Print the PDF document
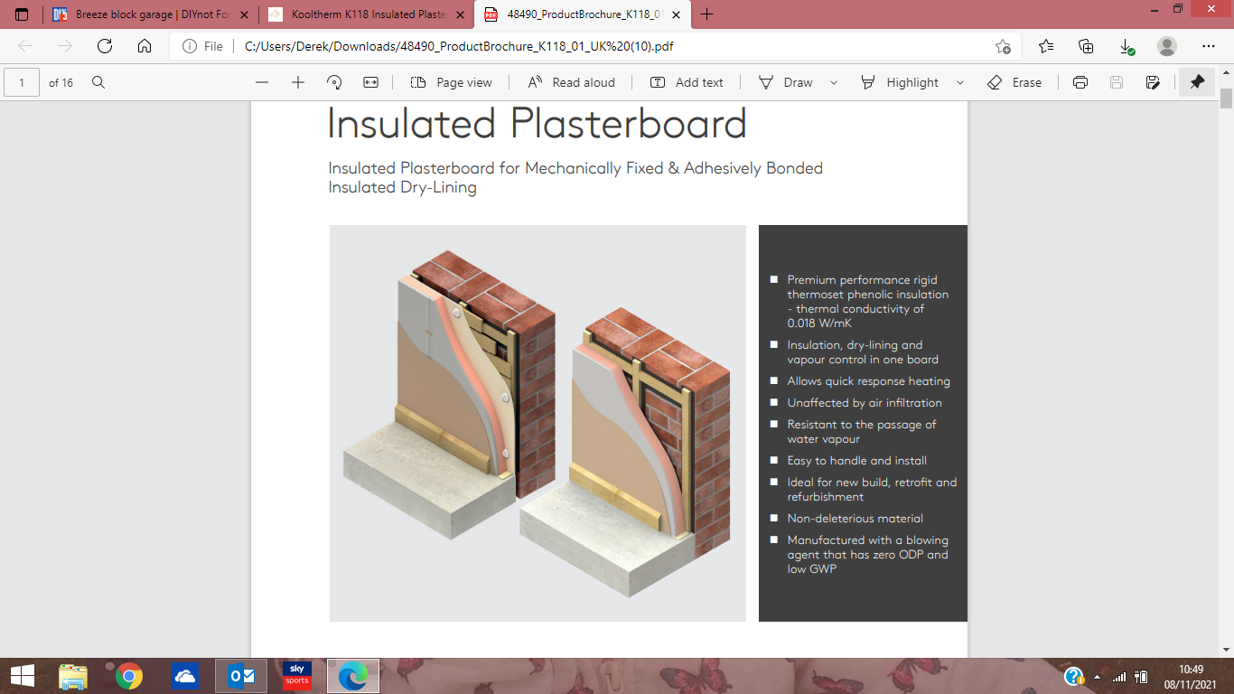Viewport: 1234px width, 694px height. pyautogui.click(x=1080, y=82)
